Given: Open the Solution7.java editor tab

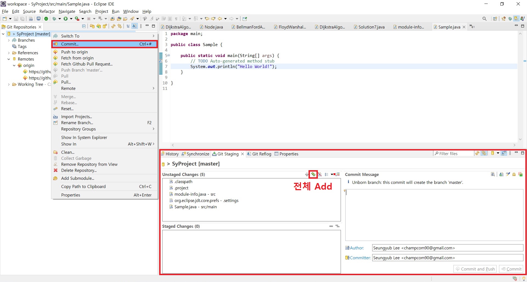Looking at the screenshot, I should click(x=369, y=27).
